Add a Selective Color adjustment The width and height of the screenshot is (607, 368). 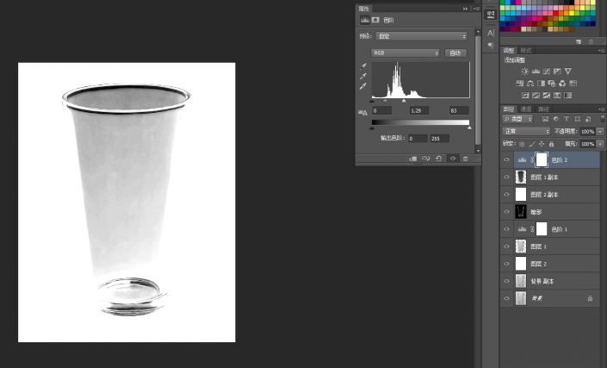(557, 96)
